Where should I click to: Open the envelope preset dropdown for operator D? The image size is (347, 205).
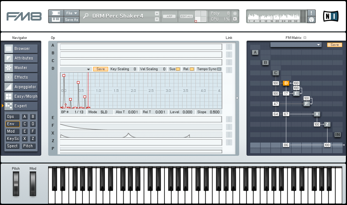pyautogui.click(x=76, y=69)
